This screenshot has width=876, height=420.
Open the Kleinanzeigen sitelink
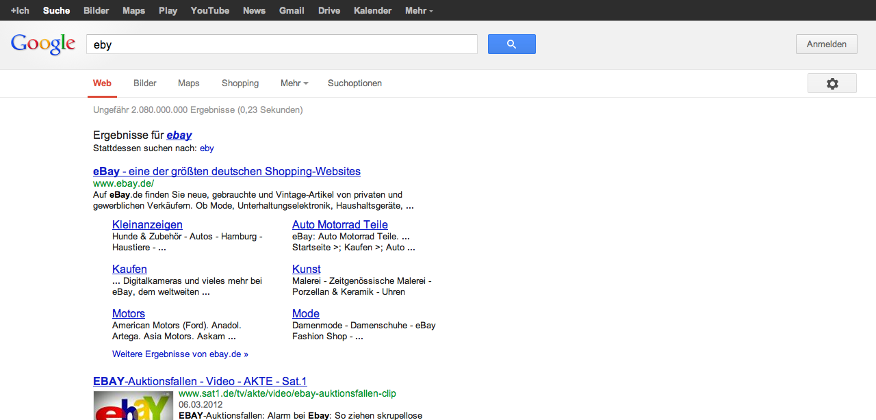147,224
